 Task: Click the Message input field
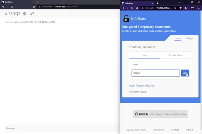[62, 128]
